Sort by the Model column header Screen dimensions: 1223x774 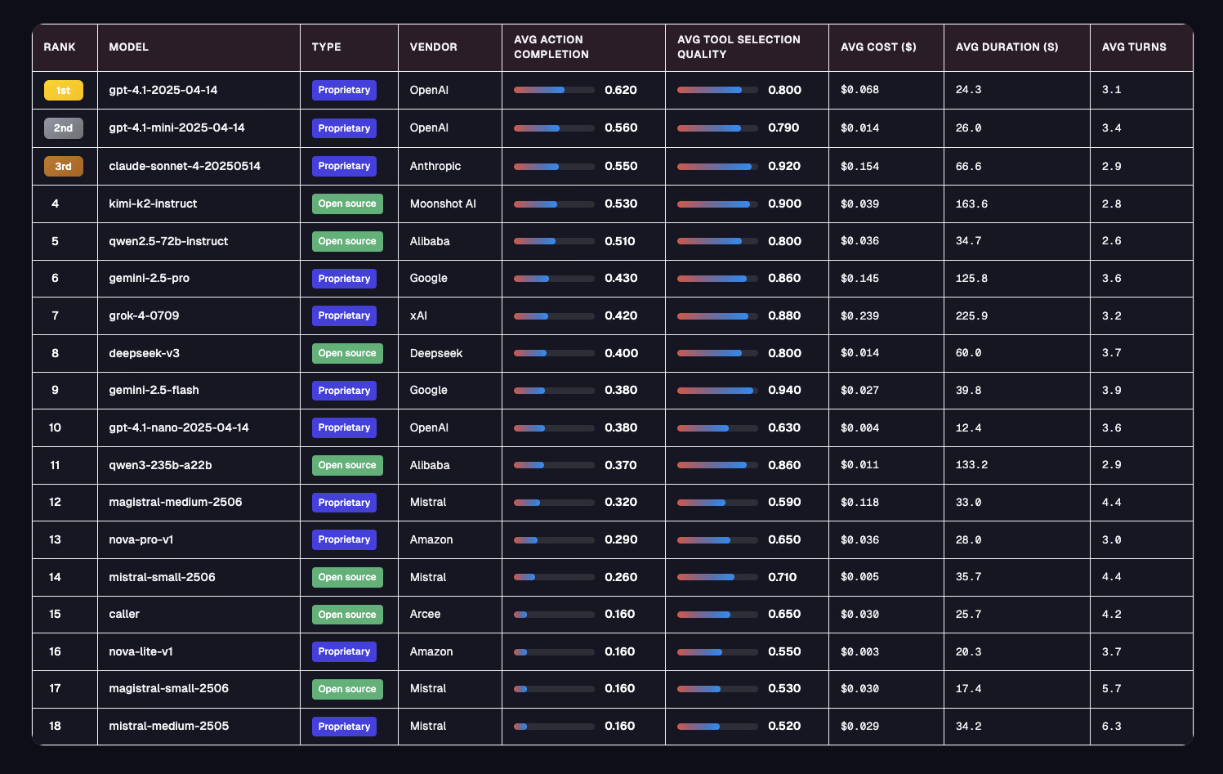point(129,47)
